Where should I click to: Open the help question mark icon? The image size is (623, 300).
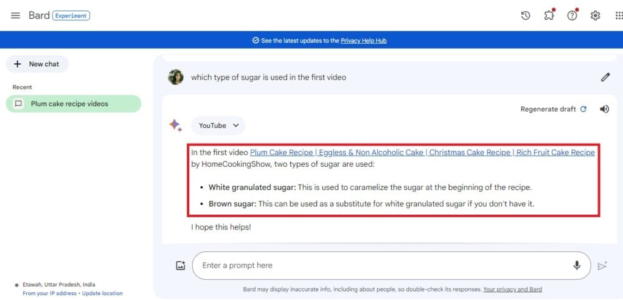pyautogui.click(x=572, y=15)
